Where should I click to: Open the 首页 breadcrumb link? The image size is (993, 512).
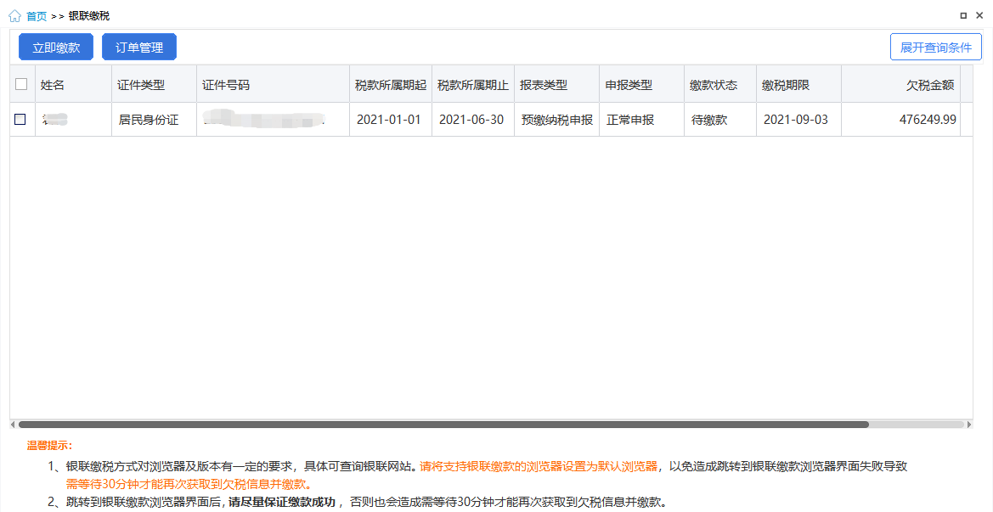37,16
